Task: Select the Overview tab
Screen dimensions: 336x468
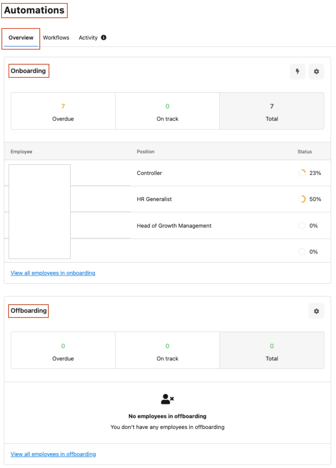Action: click(21, 38)
